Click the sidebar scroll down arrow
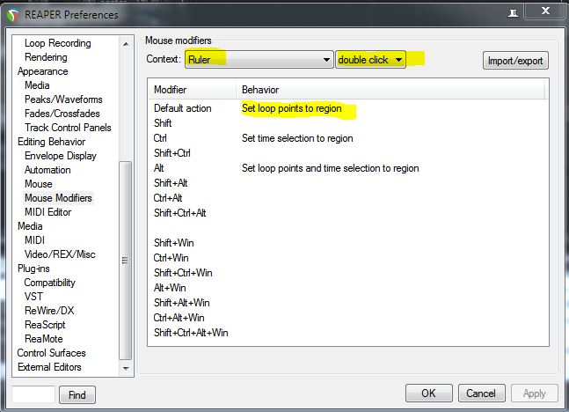569x412 pixels. click(126, 368)
